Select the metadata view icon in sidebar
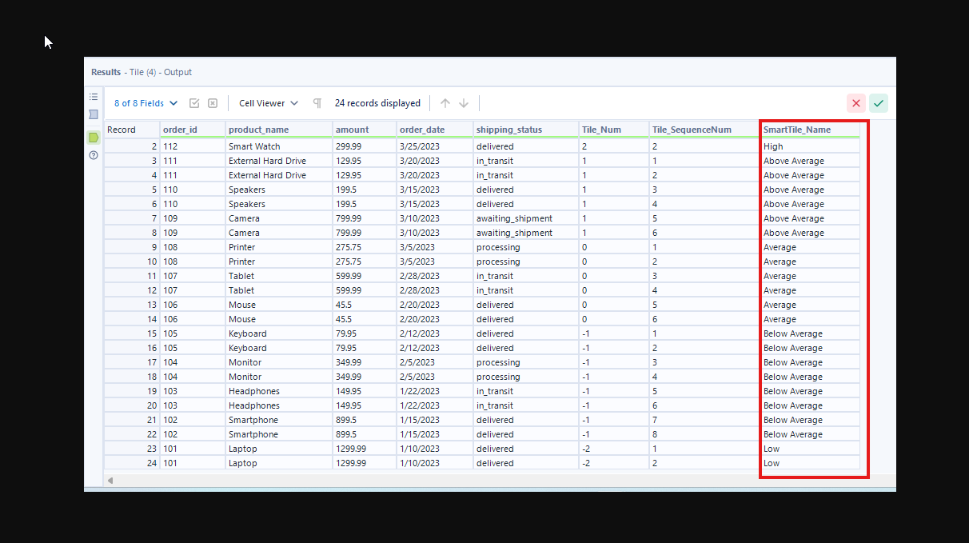Screen dimensions: 969x543 tap(94, 115)
